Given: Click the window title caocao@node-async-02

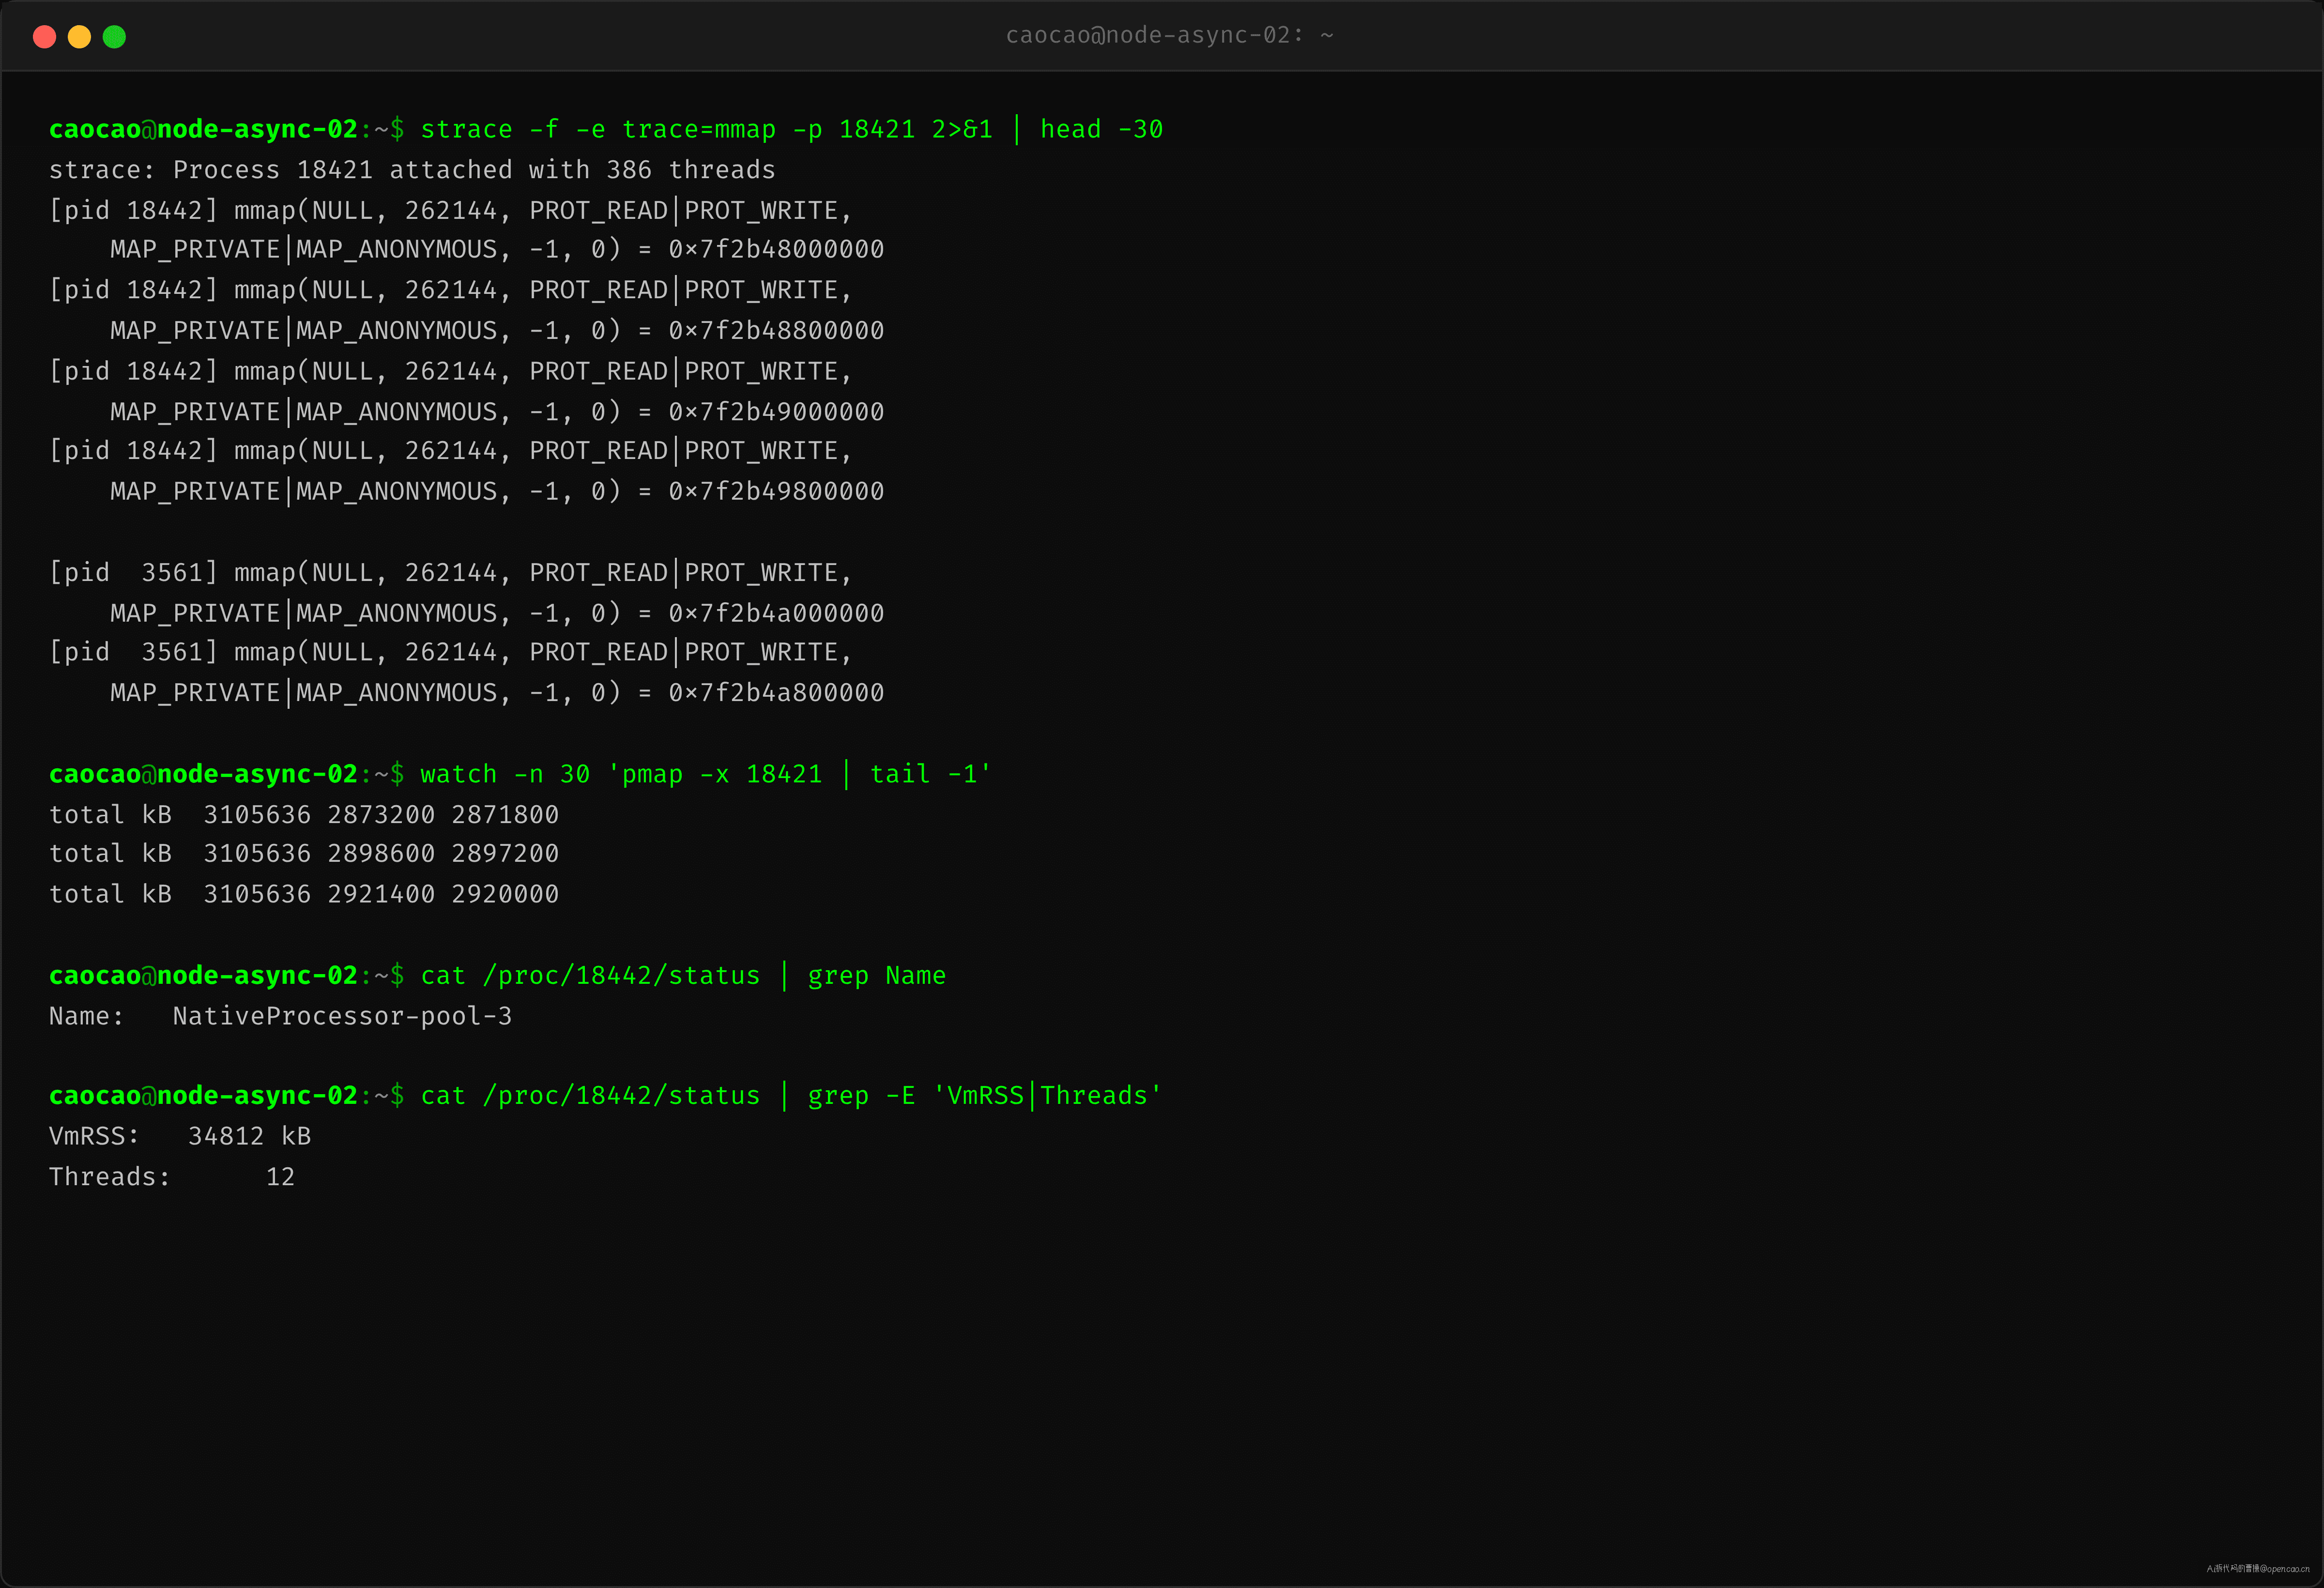Looking at the screenshot, I should coord(1169,35).
